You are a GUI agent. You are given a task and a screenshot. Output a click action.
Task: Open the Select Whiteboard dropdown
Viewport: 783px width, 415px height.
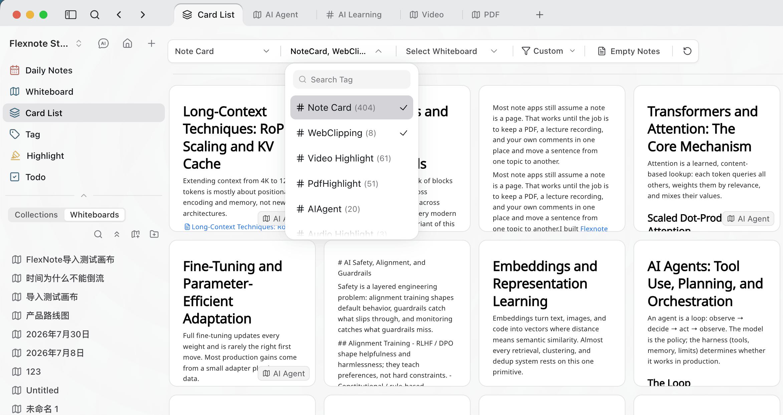(x=452, y=51)
